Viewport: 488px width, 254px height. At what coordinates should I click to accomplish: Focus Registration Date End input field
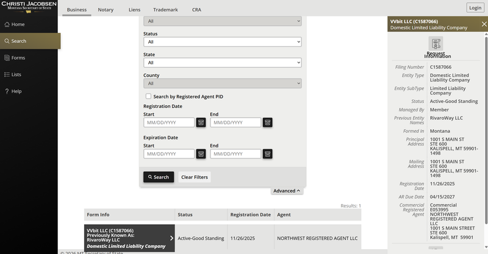pos(235,122)
